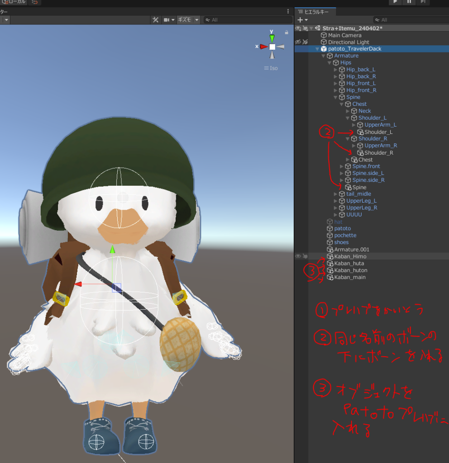Select the ヒエラルキー hierarchy tab
The width and height of the screenshot is (449, 463).
[315, 12]
